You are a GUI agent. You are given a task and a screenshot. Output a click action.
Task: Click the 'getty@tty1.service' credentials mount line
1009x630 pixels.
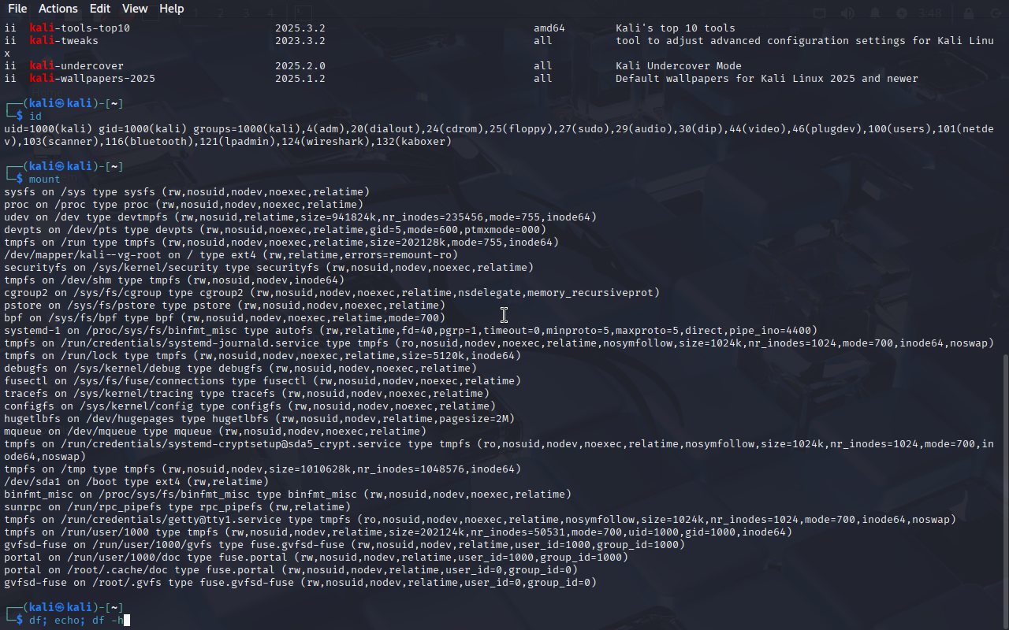point(480,520)
